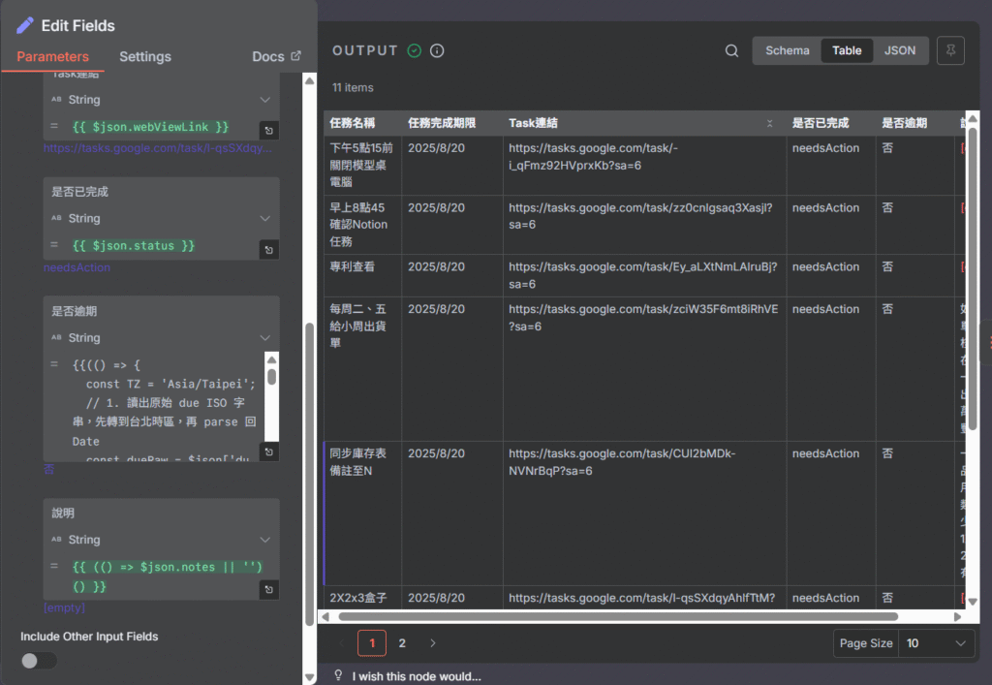
Task: Go to page 1
Action: coord(372,643)
